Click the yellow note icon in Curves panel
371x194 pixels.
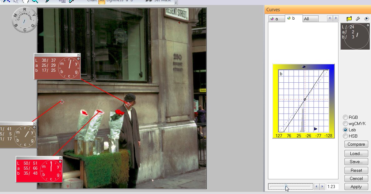(349, 19)
